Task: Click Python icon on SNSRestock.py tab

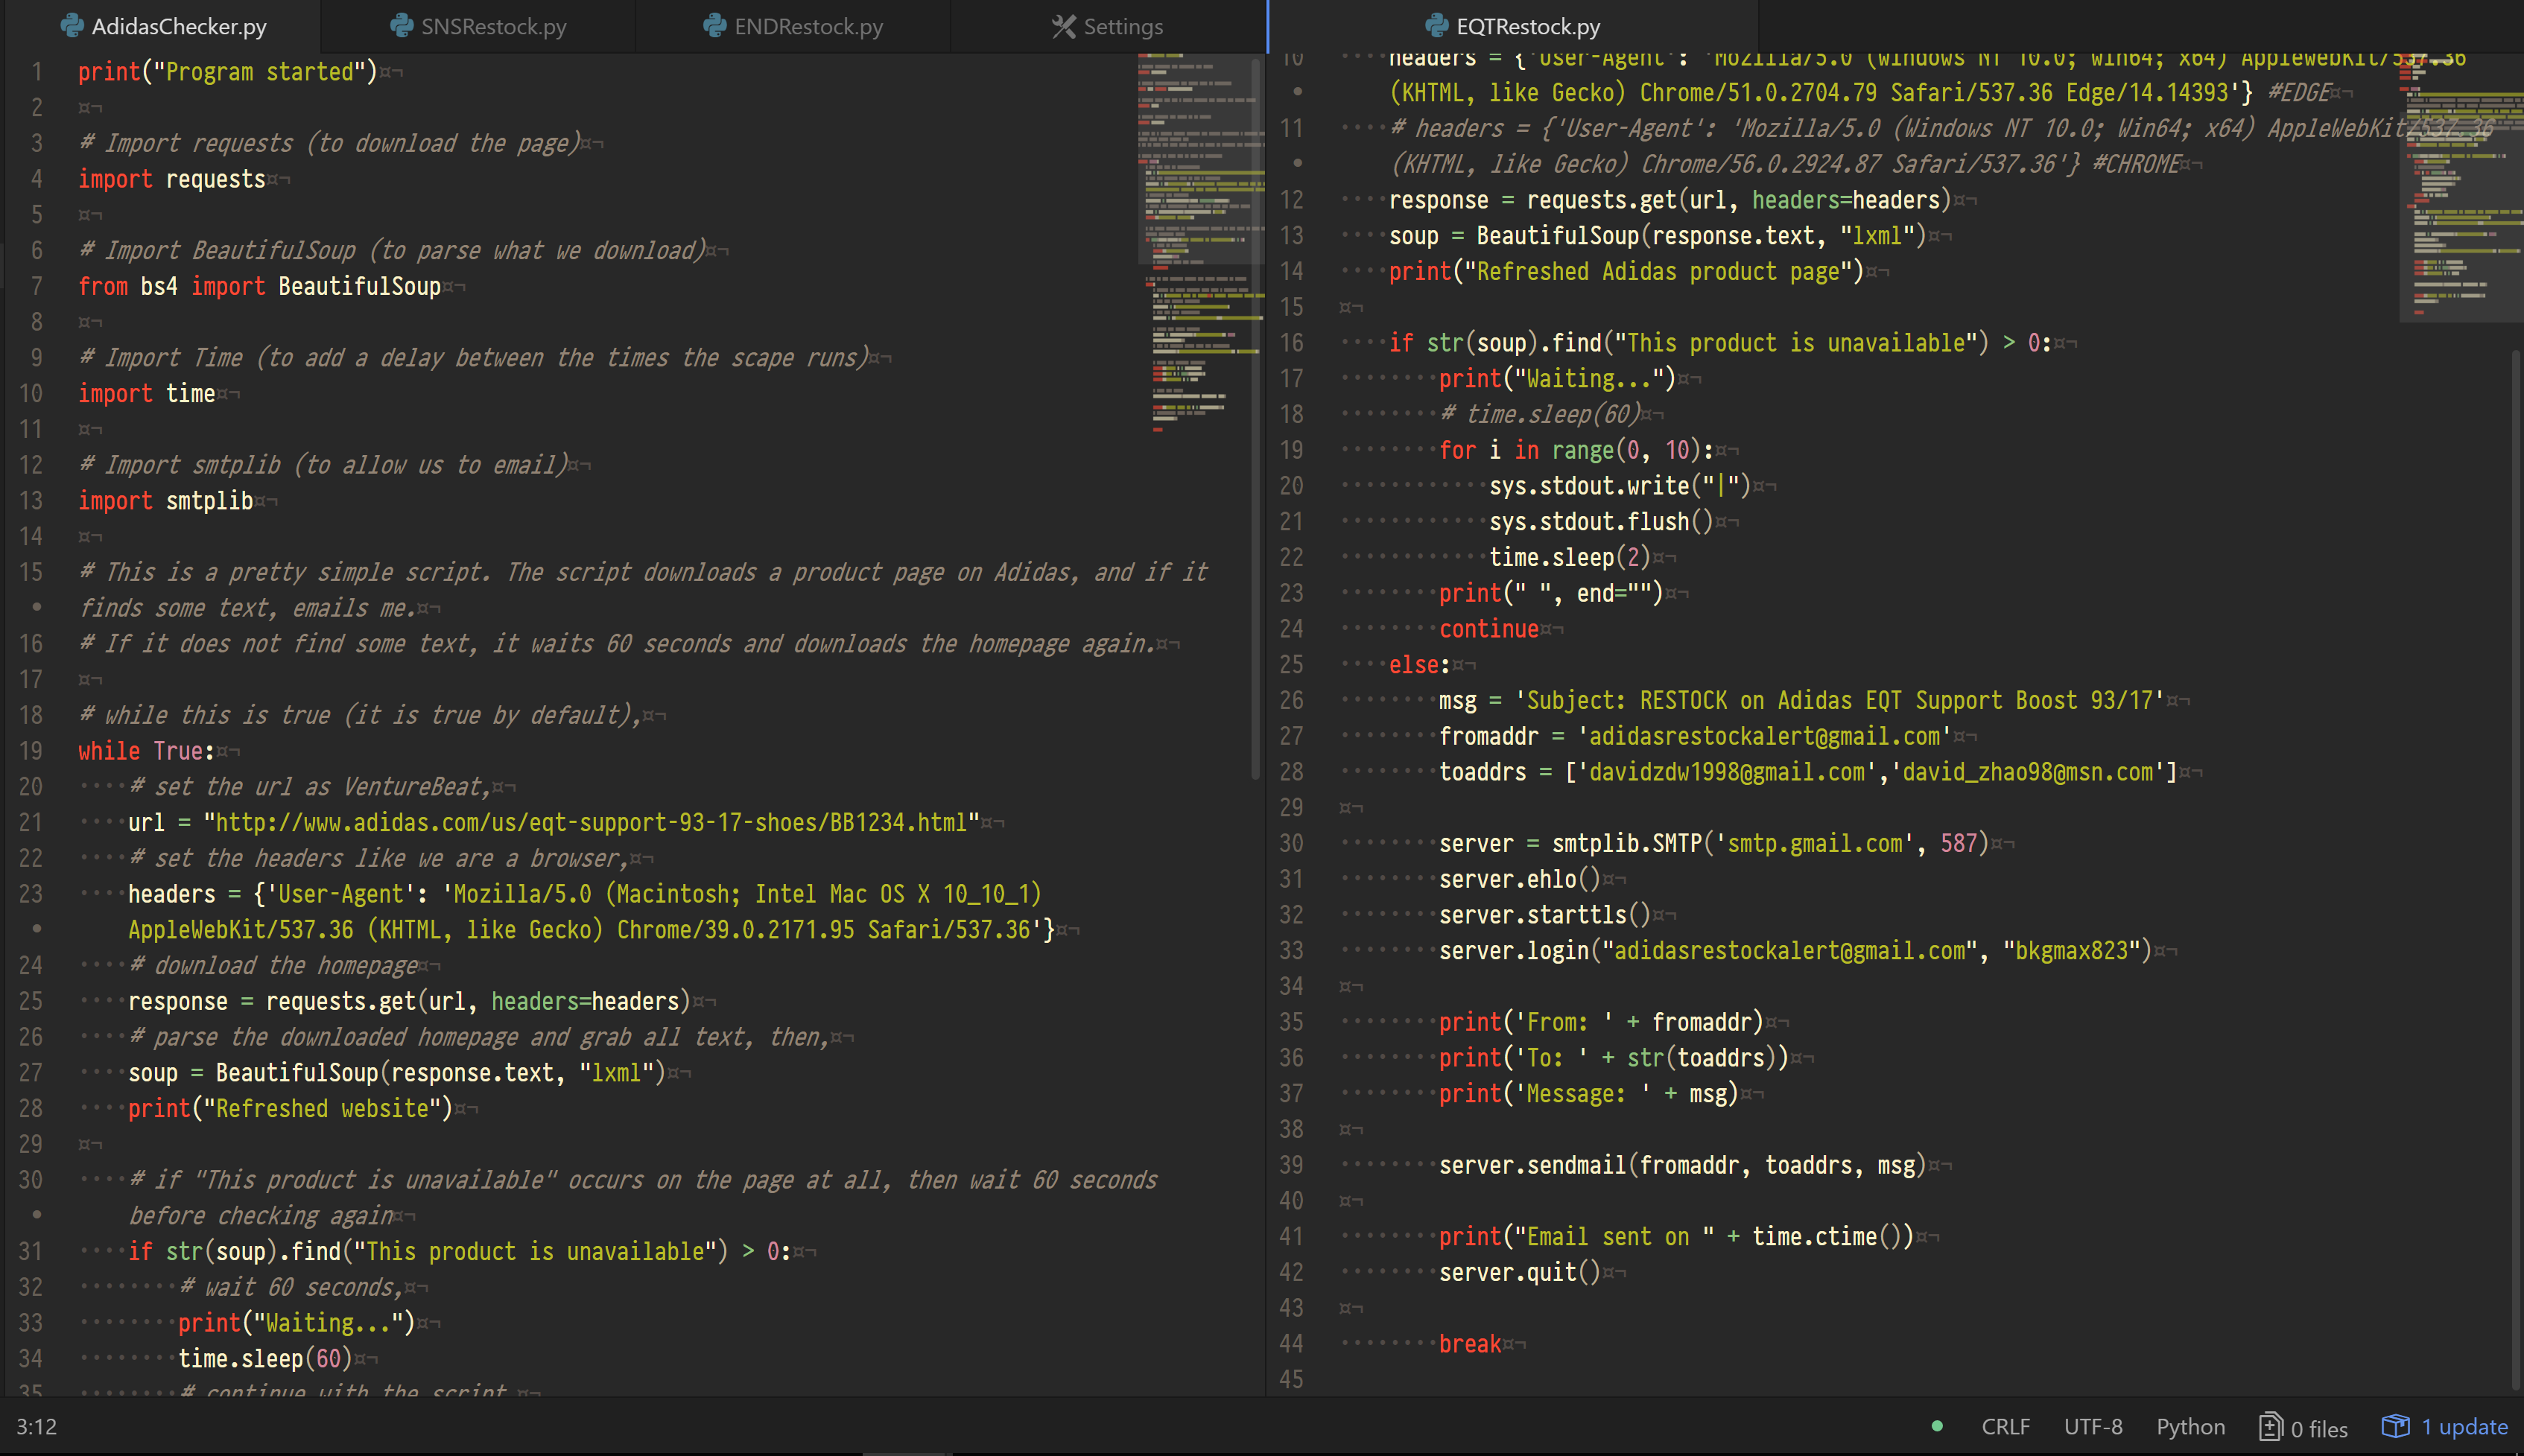Action: pos(402,26)
